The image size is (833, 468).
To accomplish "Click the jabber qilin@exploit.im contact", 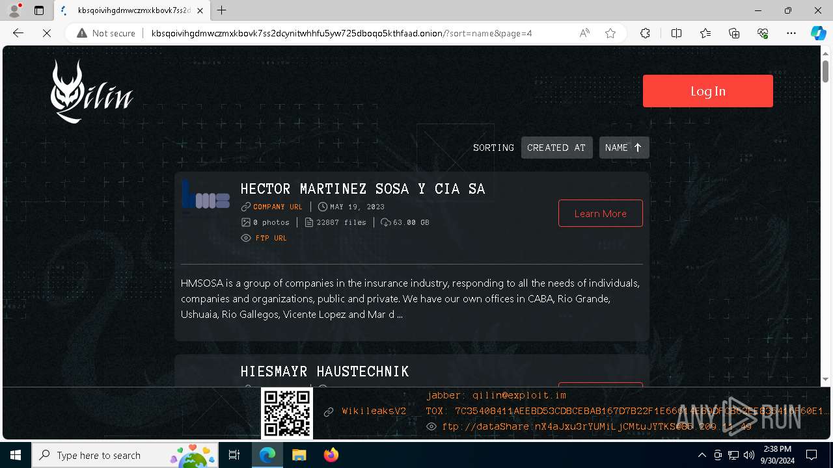I will tap(496, 395).
